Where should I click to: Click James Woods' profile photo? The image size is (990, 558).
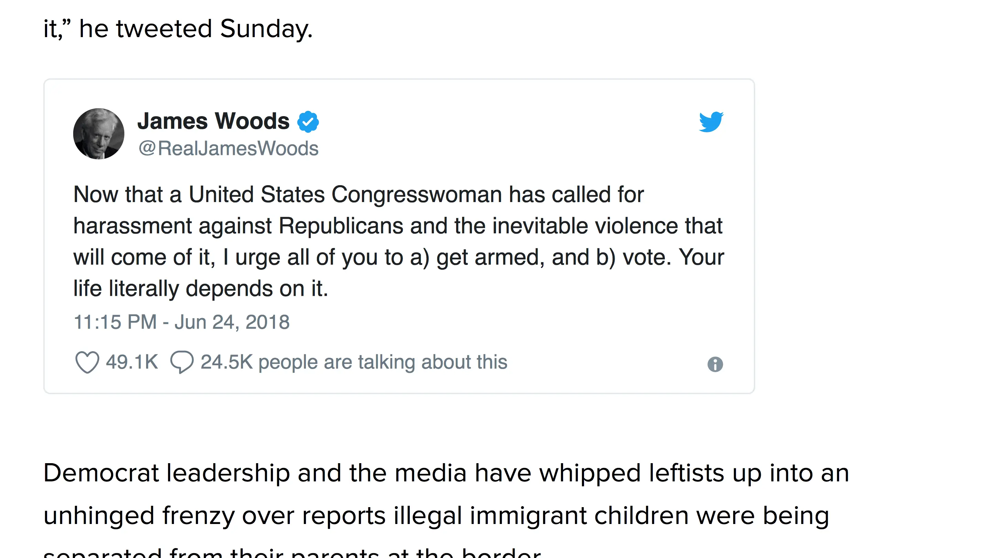pyautogui.click(x=99, y=134)
